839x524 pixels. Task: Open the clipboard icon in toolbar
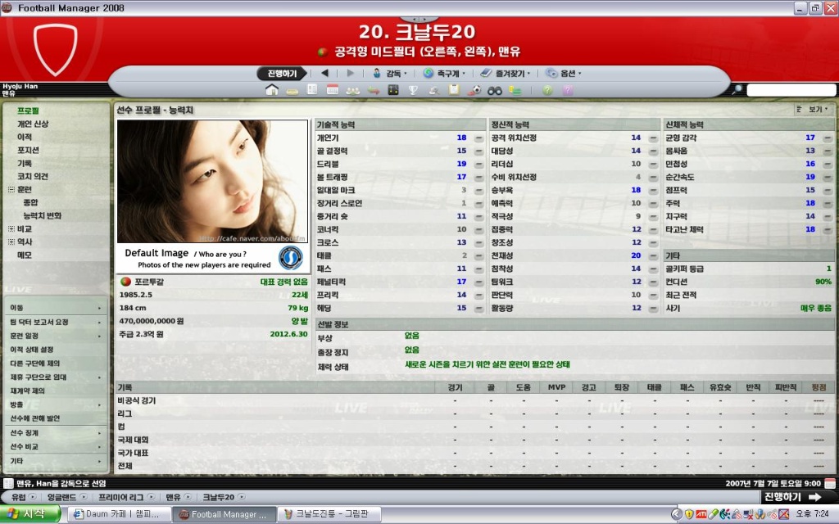coord(454,90)
